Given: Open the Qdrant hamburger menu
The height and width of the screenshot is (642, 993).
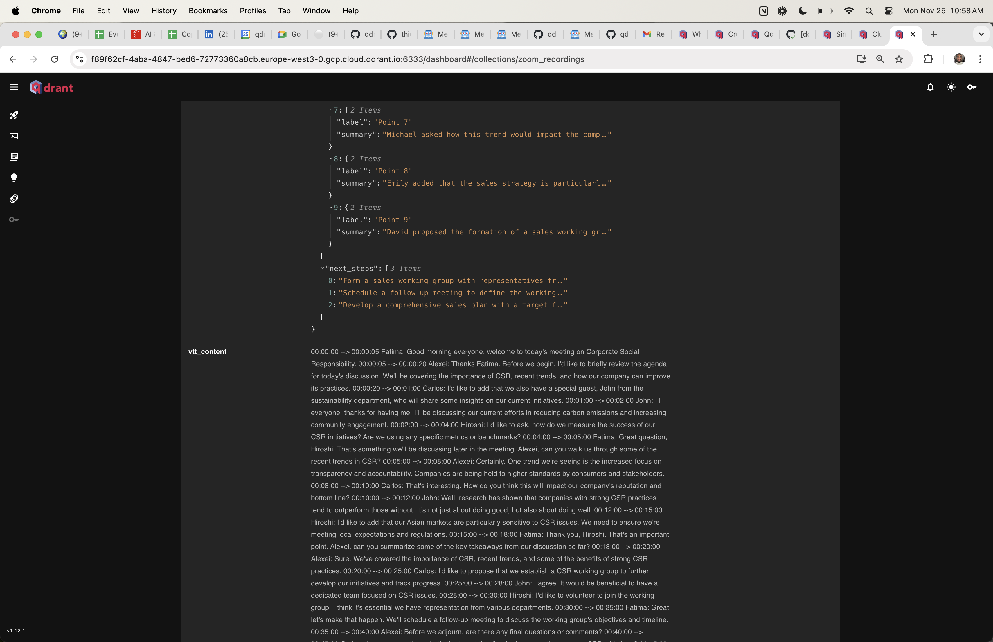Looking at the screenshot, I should point(14,87).
